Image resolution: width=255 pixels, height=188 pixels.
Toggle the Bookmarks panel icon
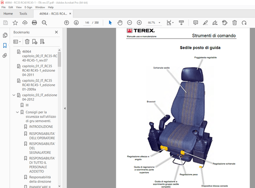[5, 45]
